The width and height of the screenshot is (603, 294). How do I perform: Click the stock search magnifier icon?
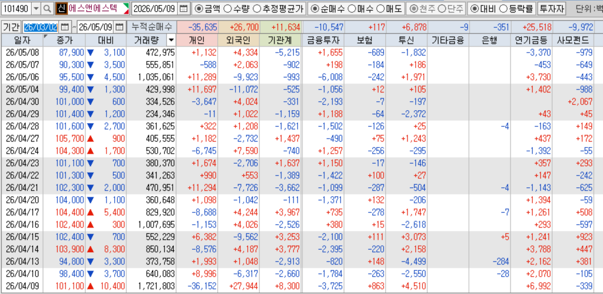[47, 8]
